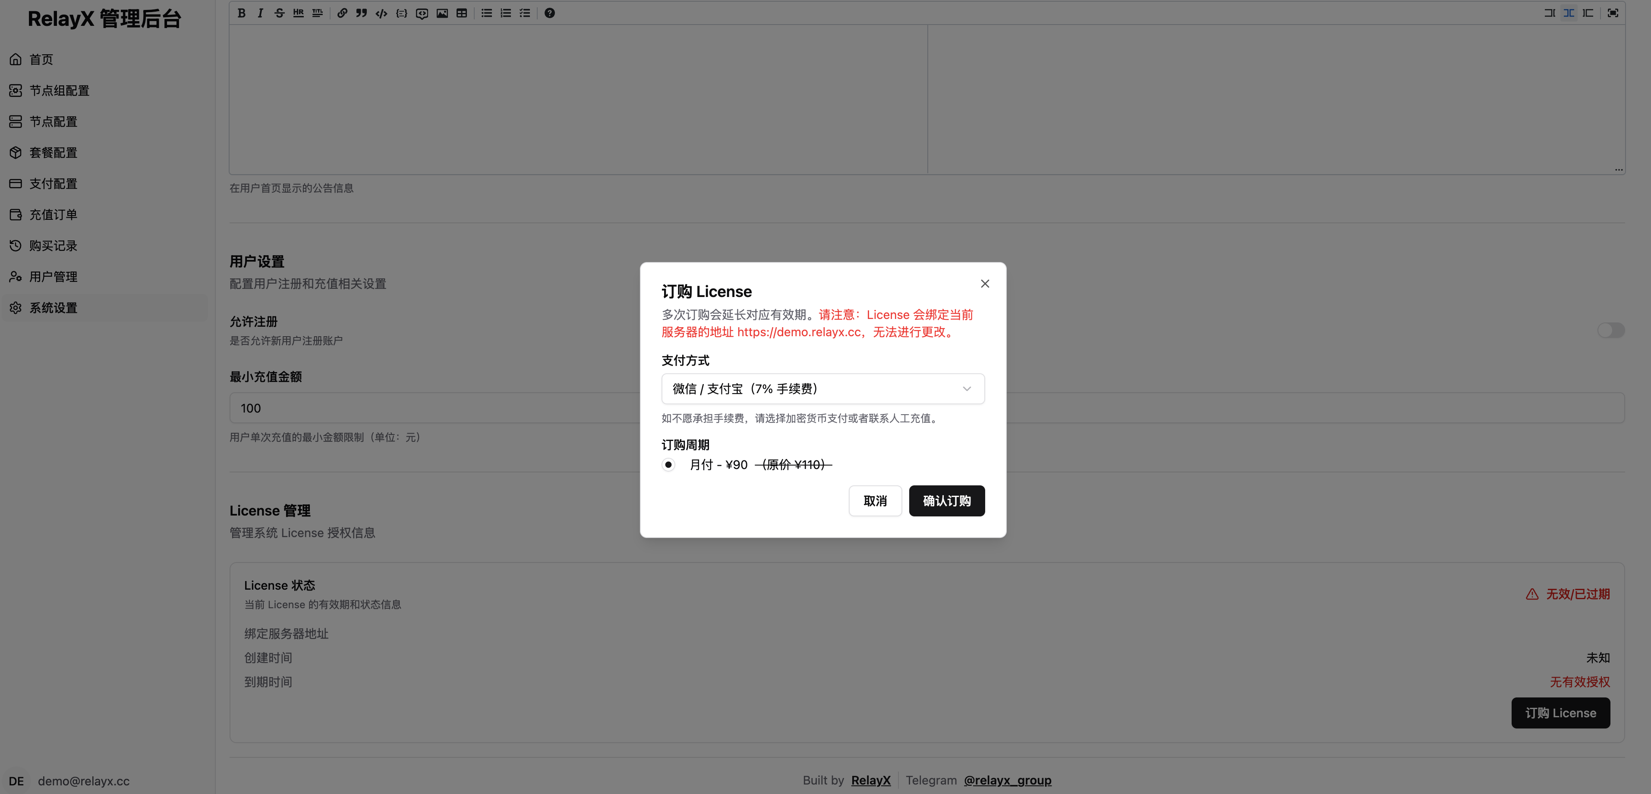Toggle italic formatting in the editor
Screen dimensions: 1651x794
260,13
